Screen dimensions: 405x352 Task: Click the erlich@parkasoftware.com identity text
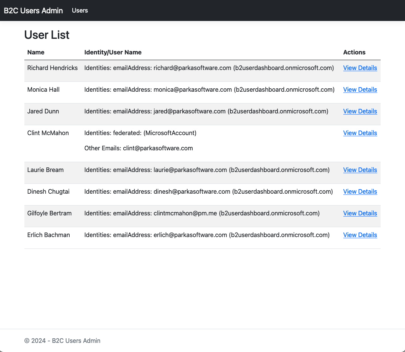[x=207, y=235]
